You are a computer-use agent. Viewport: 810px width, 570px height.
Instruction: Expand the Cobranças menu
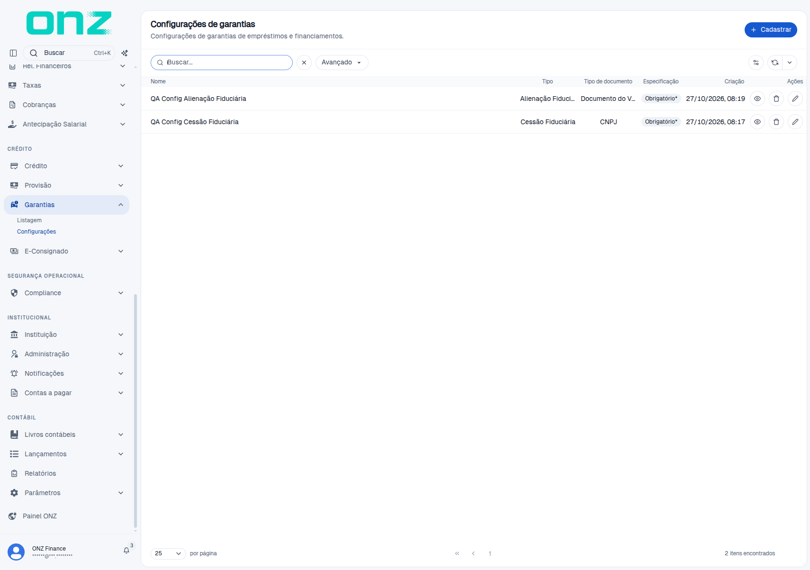coord(66,105)
